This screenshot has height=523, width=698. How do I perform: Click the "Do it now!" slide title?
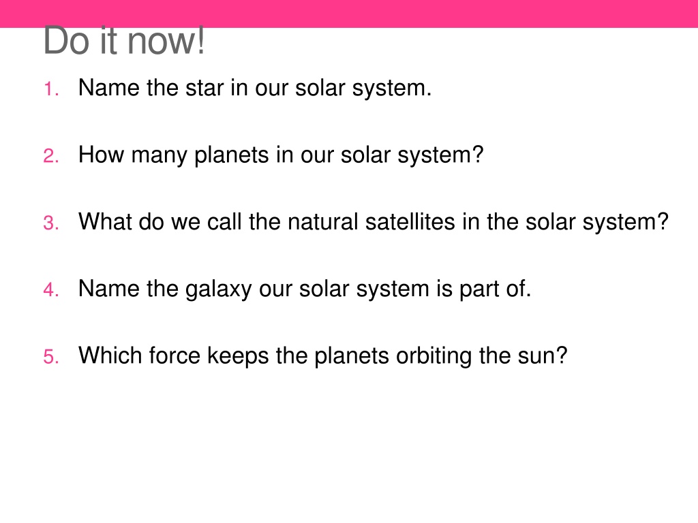pyautogui.click(x=123, y=42)
